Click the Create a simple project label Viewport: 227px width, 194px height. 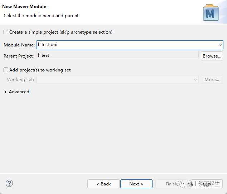click(x=61, y=32)
